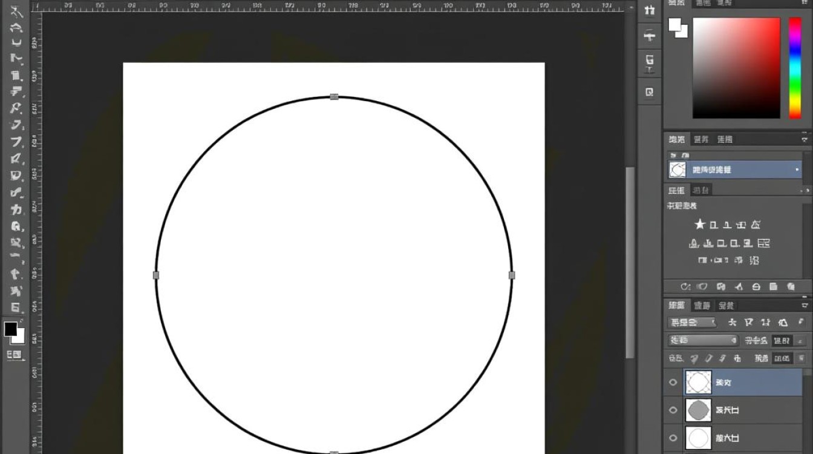Click the left anchor point of the circle
Image resolution: width=813 pixels, height=454 pixels.
coord(156,275)
